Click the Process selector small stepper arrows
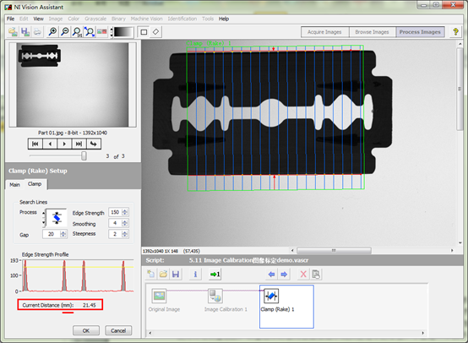 pos(44,218)
